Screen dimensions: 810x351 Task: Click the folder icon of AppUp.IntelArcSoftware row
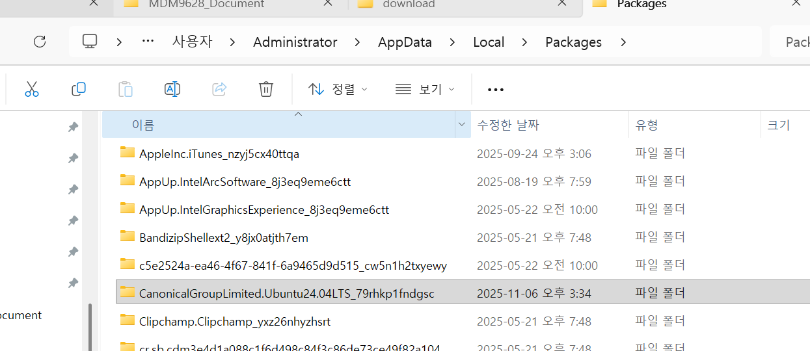(128, 181)
